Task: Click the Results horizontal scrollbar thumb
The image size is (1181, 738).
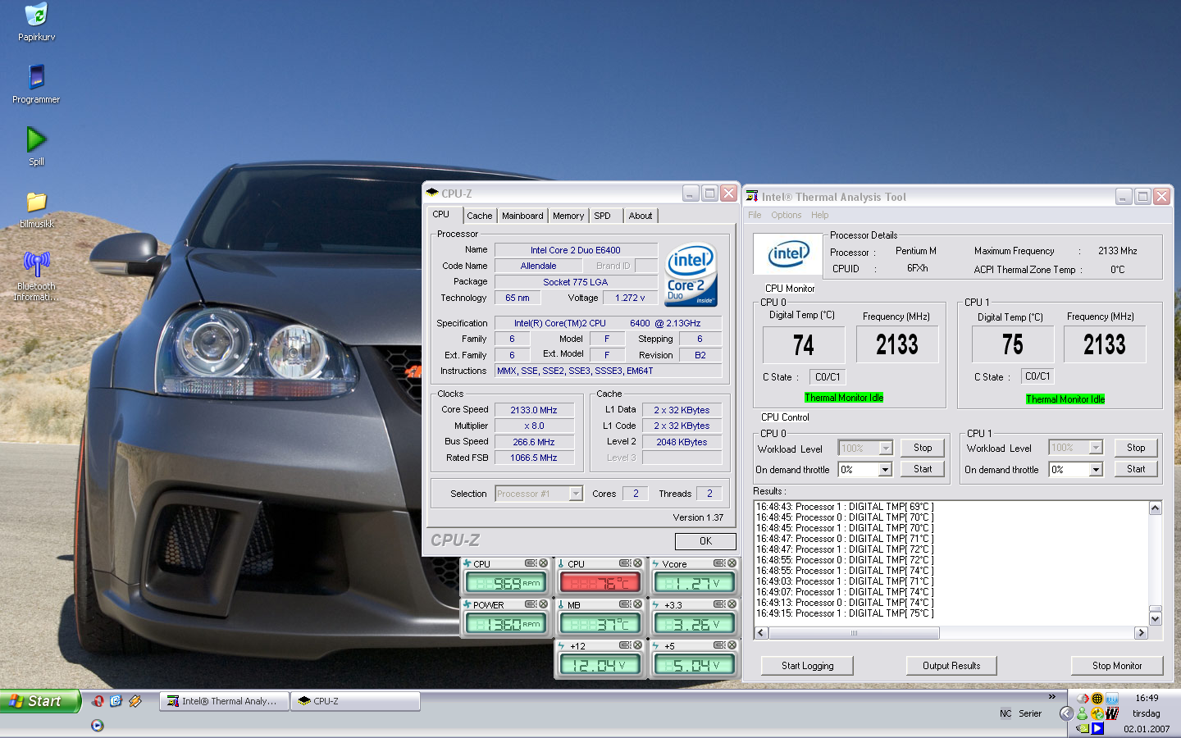Action: coord(854,633)
